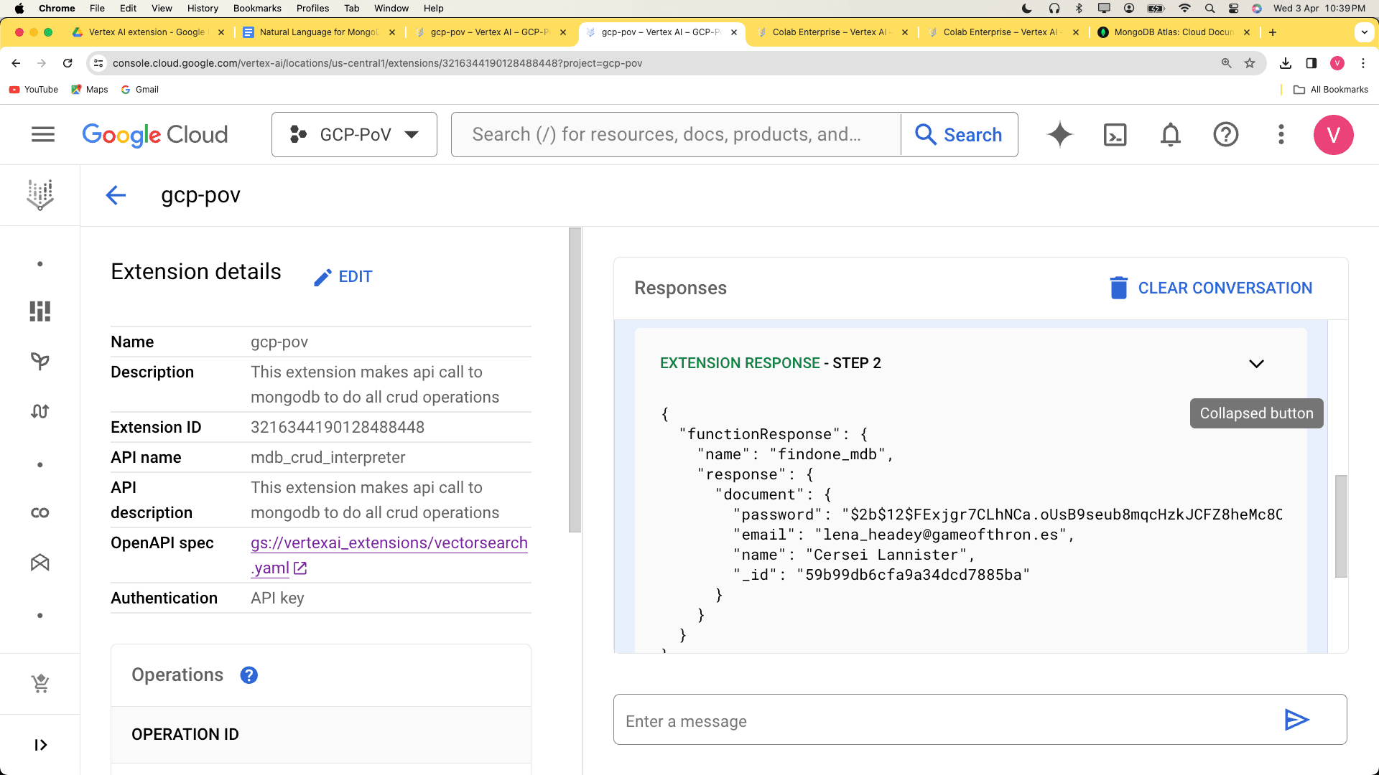Open the Profiles menu in menu bar
This screenshot has width=1379, height=775.
(x=312, y=9)
